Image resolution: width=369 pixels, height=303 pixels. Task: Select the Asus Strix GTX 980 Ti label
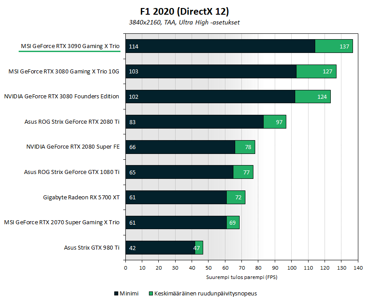coord(92,248)
